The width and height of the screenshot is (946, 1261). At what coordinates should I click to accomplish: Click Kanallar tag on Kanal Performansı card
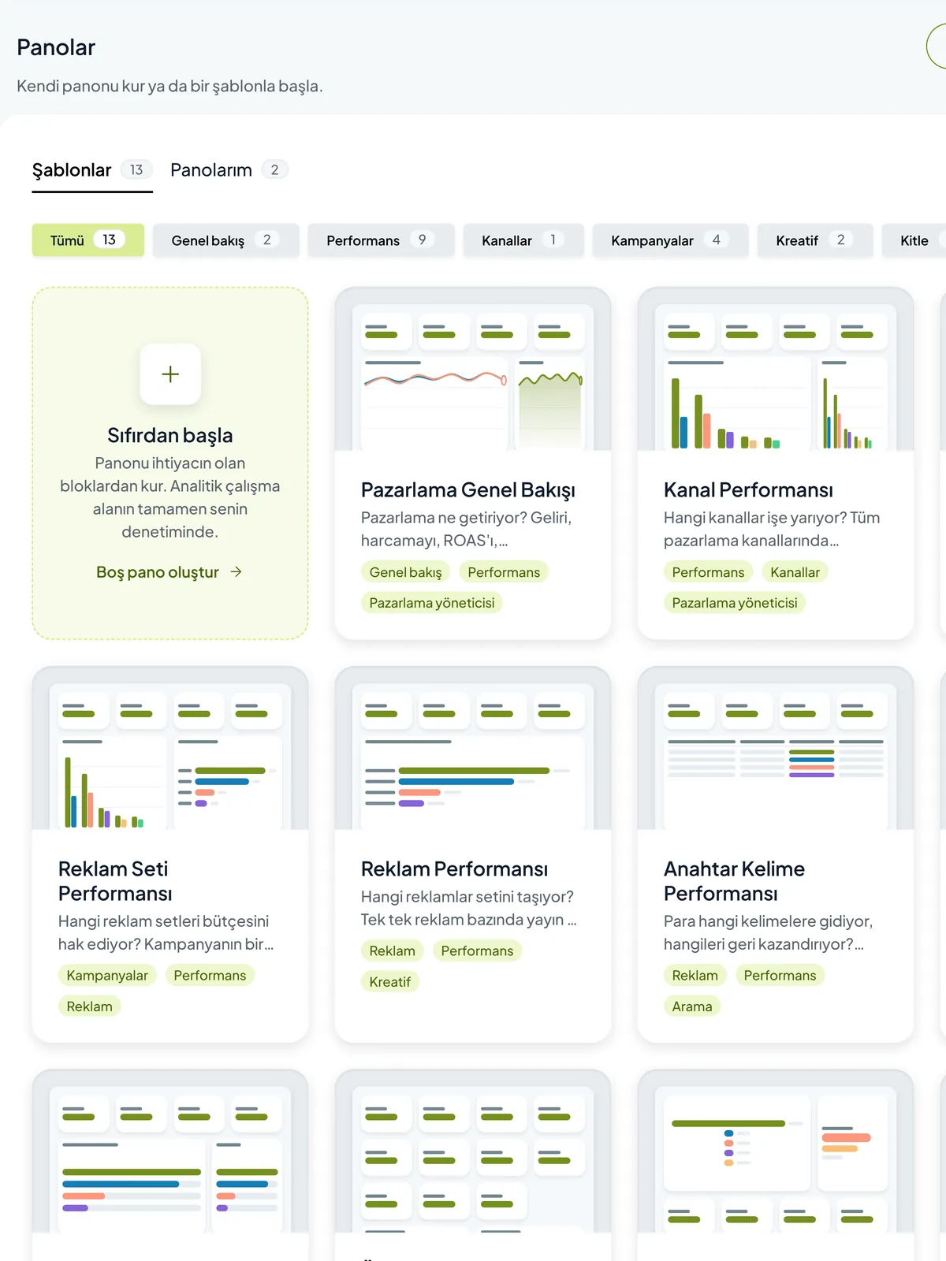795,572
